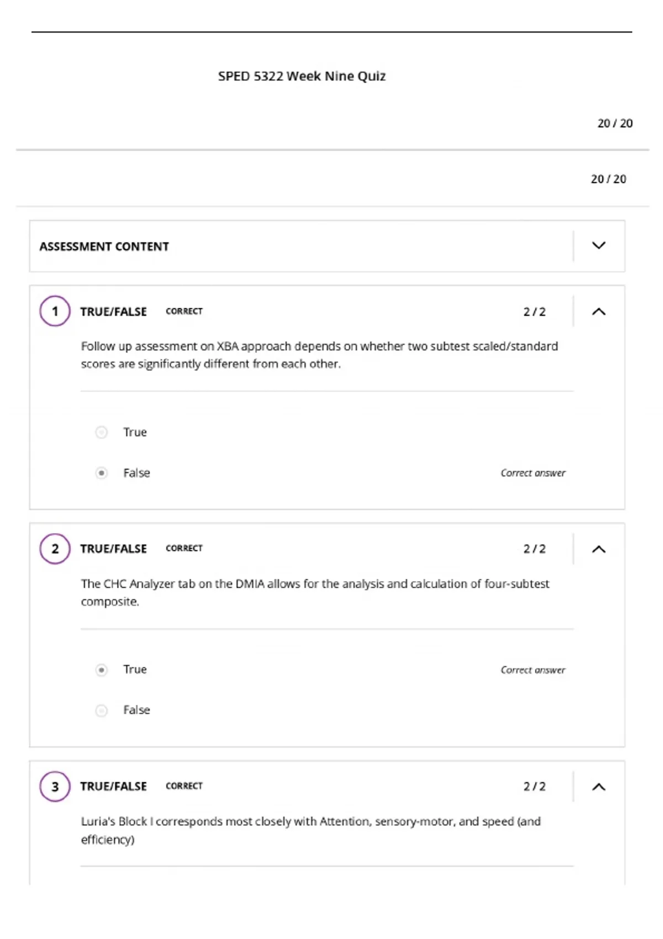Choose True radio for question 2

click(x=102, y=669)
